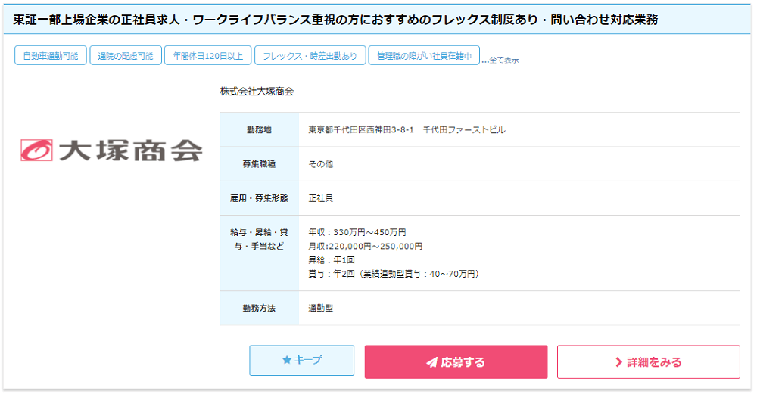Click the 勤務地 row label
Viewport: 757px width, 394px height.
click(259, 130)
